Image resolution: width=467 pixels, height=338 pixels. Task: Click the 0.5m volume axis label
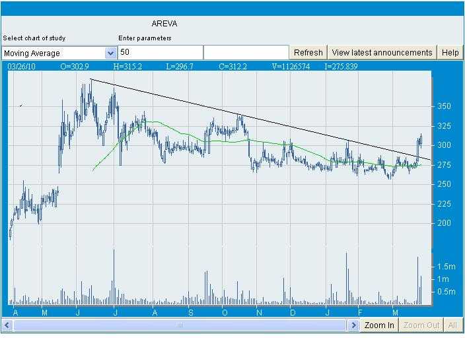pos(446,292)
